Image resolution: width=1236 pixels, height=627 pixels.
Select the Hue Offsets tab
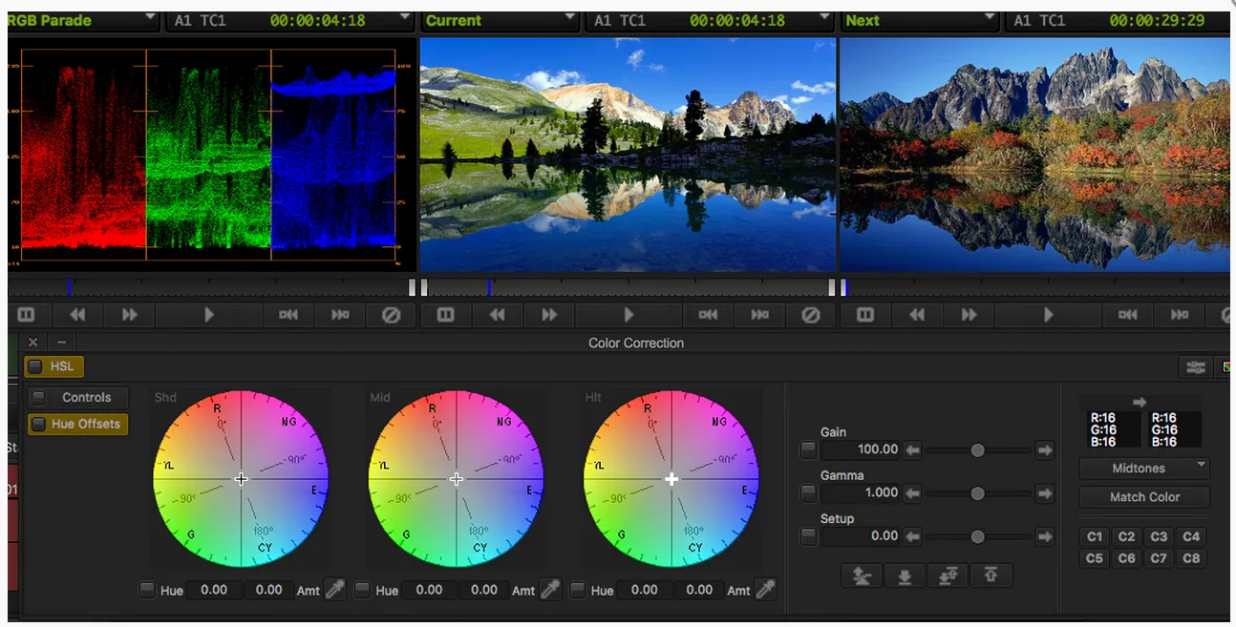tap(76, 424)
